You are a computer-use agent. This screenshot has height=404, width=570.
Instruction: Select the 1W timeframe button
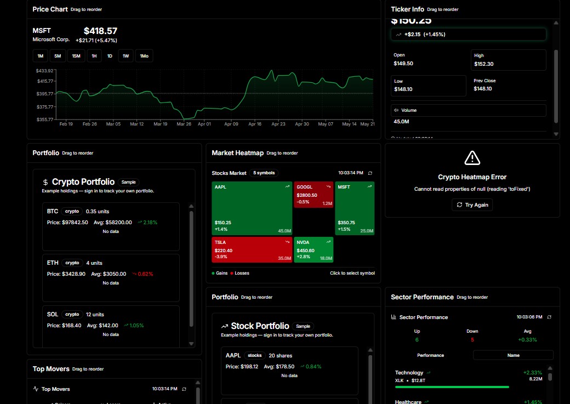click(x=126, y=56)
